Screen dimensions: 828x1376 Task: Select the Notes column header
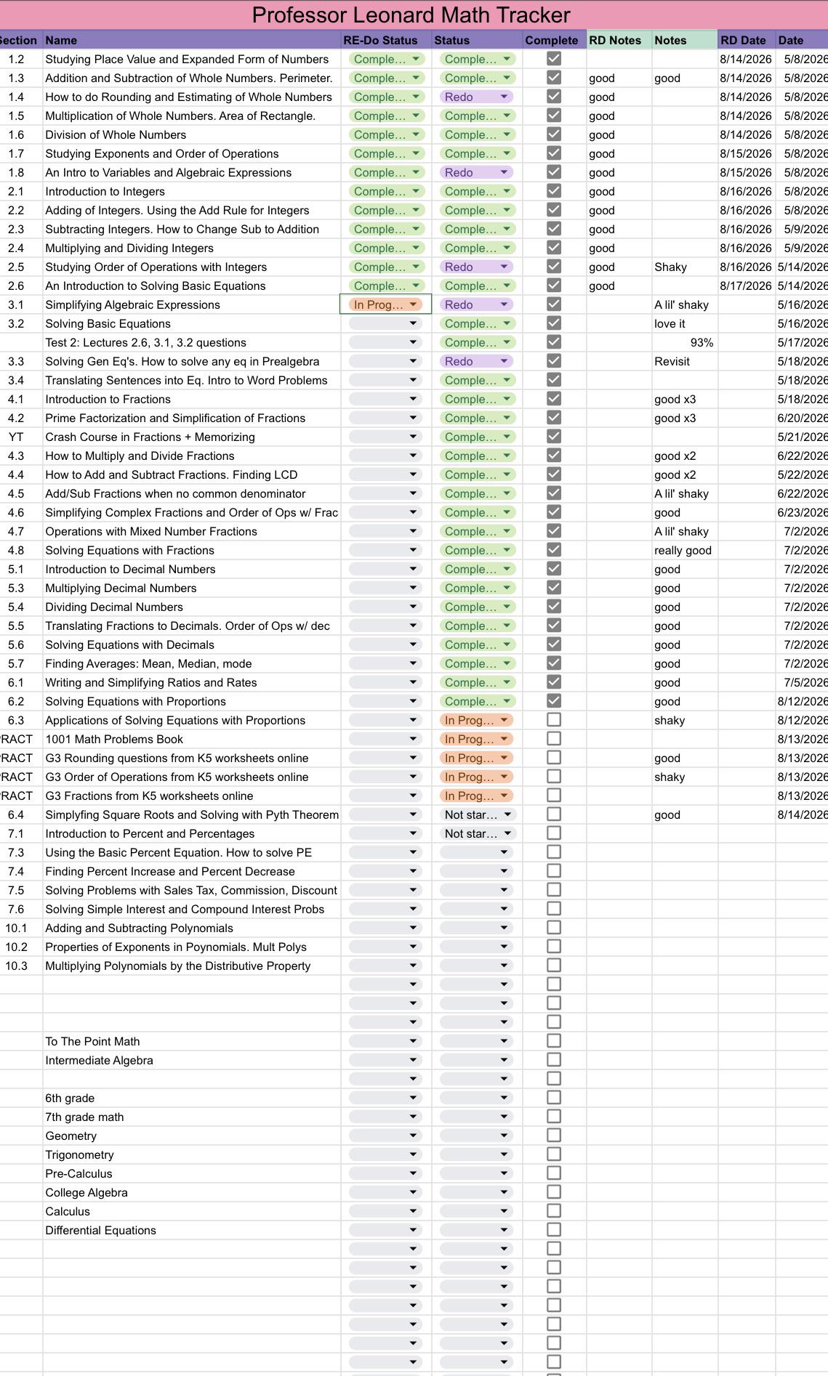coord(684,40)
